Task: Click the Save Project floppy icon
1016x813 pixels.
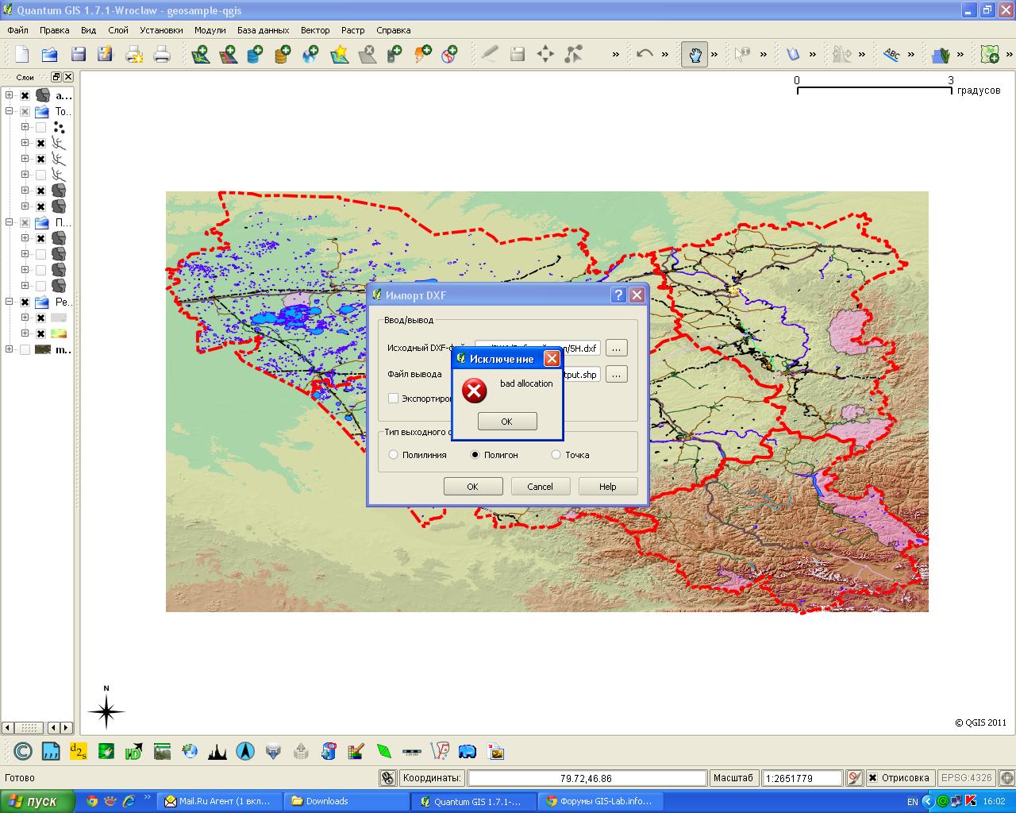Action: pos(78,54)
